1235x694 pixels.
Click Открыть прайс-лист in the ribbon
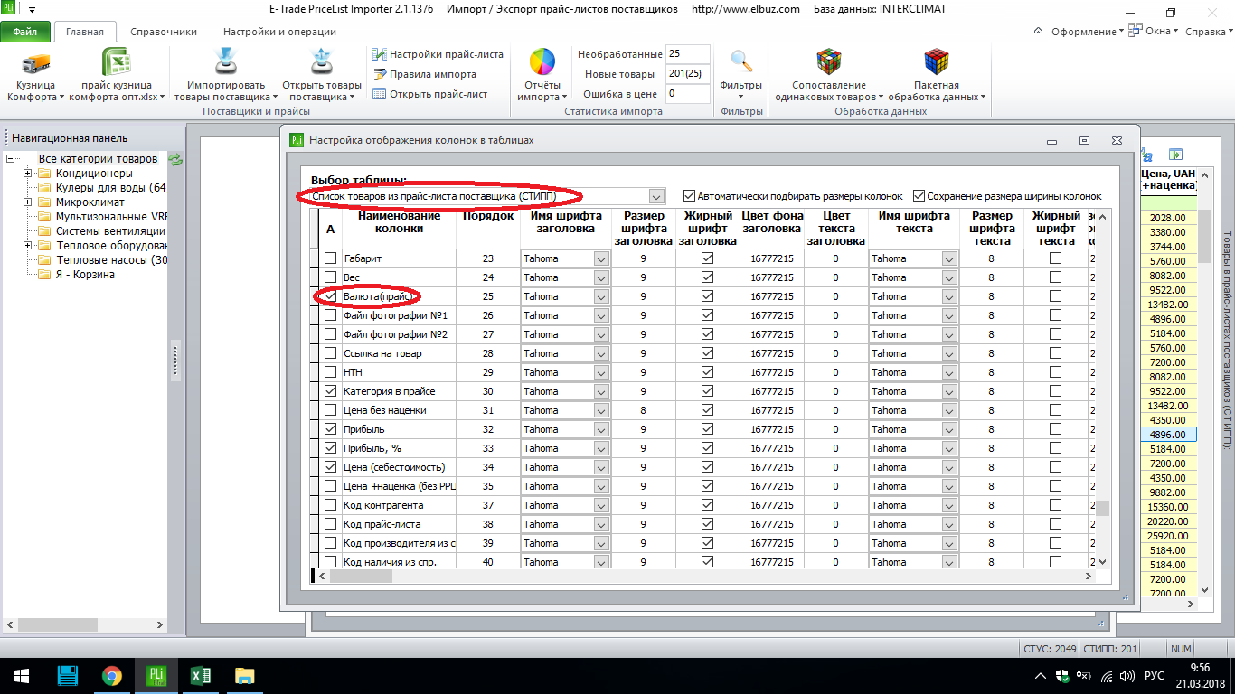[x=430, y=94]
